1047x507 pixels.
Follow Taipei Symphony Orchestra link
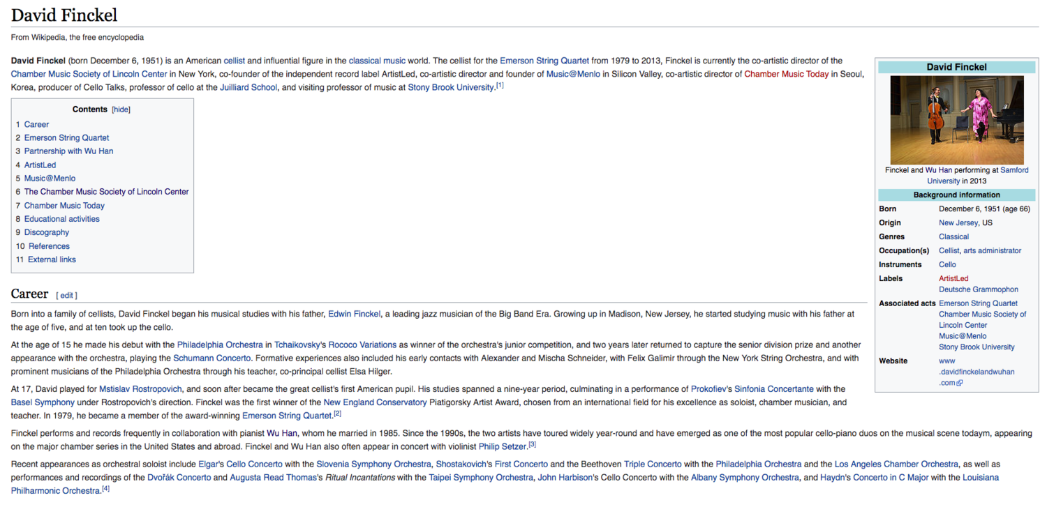coord(481,478)
